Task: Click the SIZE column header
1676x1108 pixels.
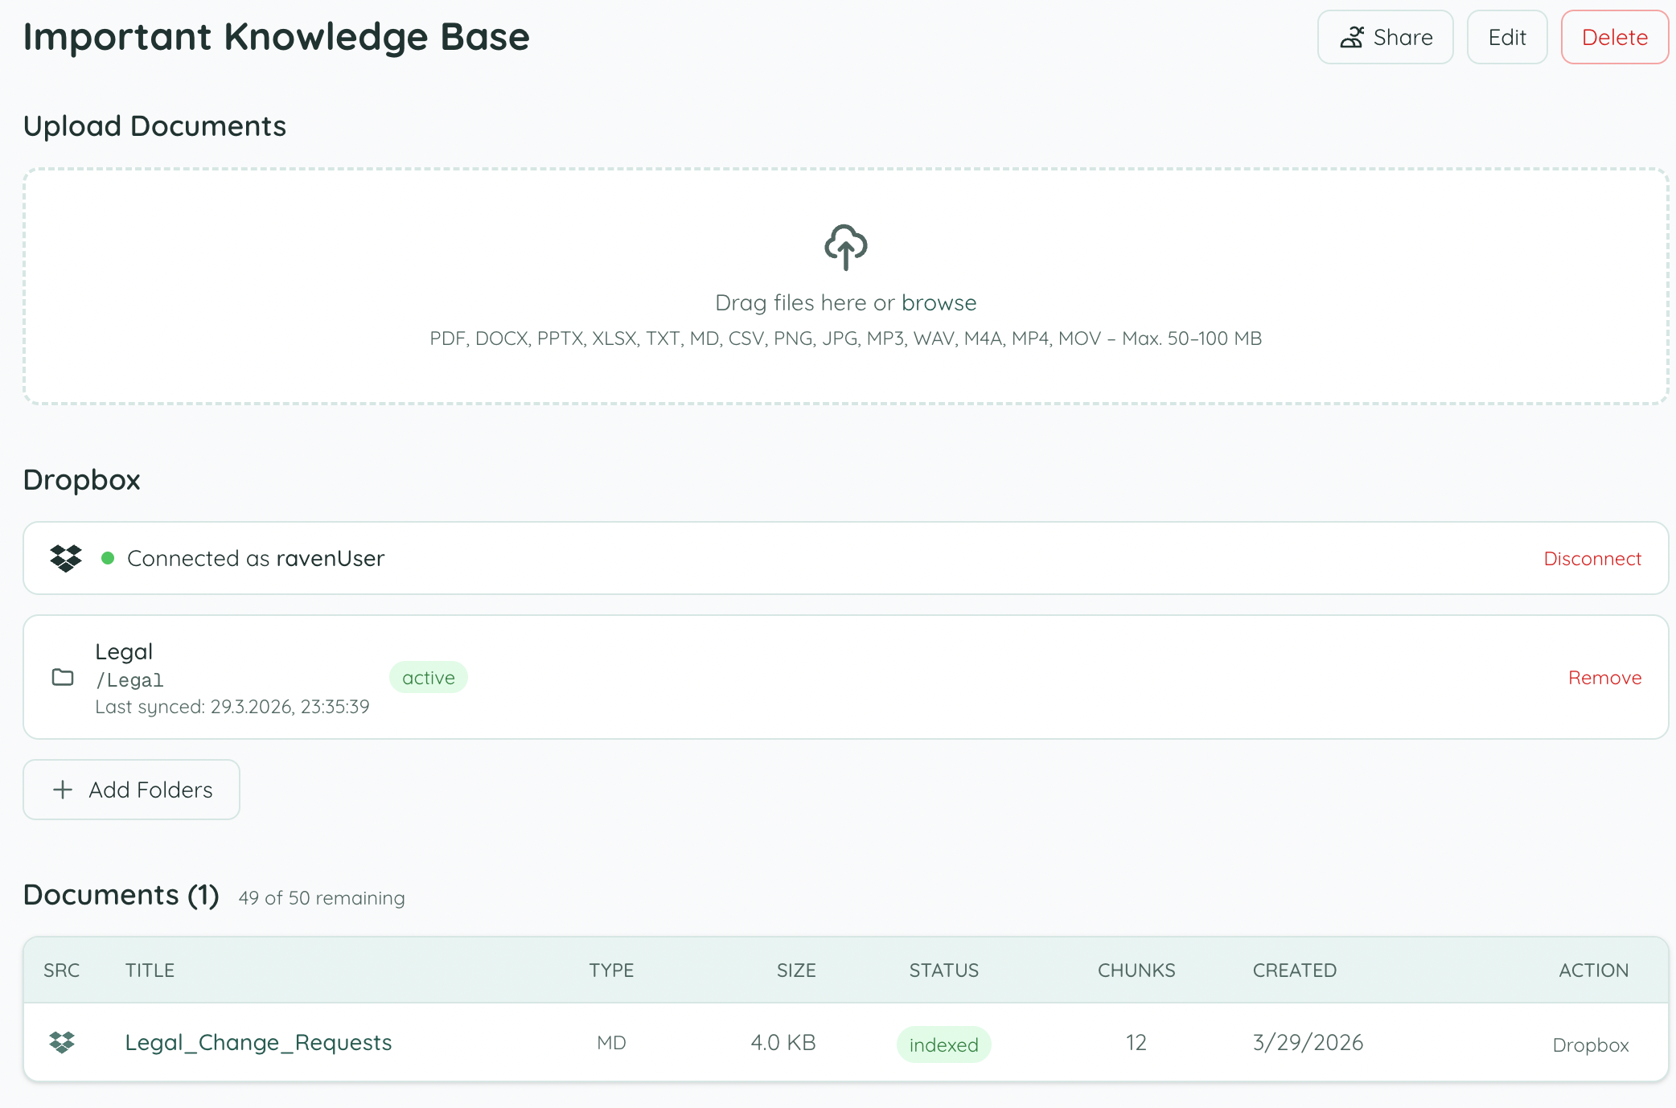Action: click(795, 970)
